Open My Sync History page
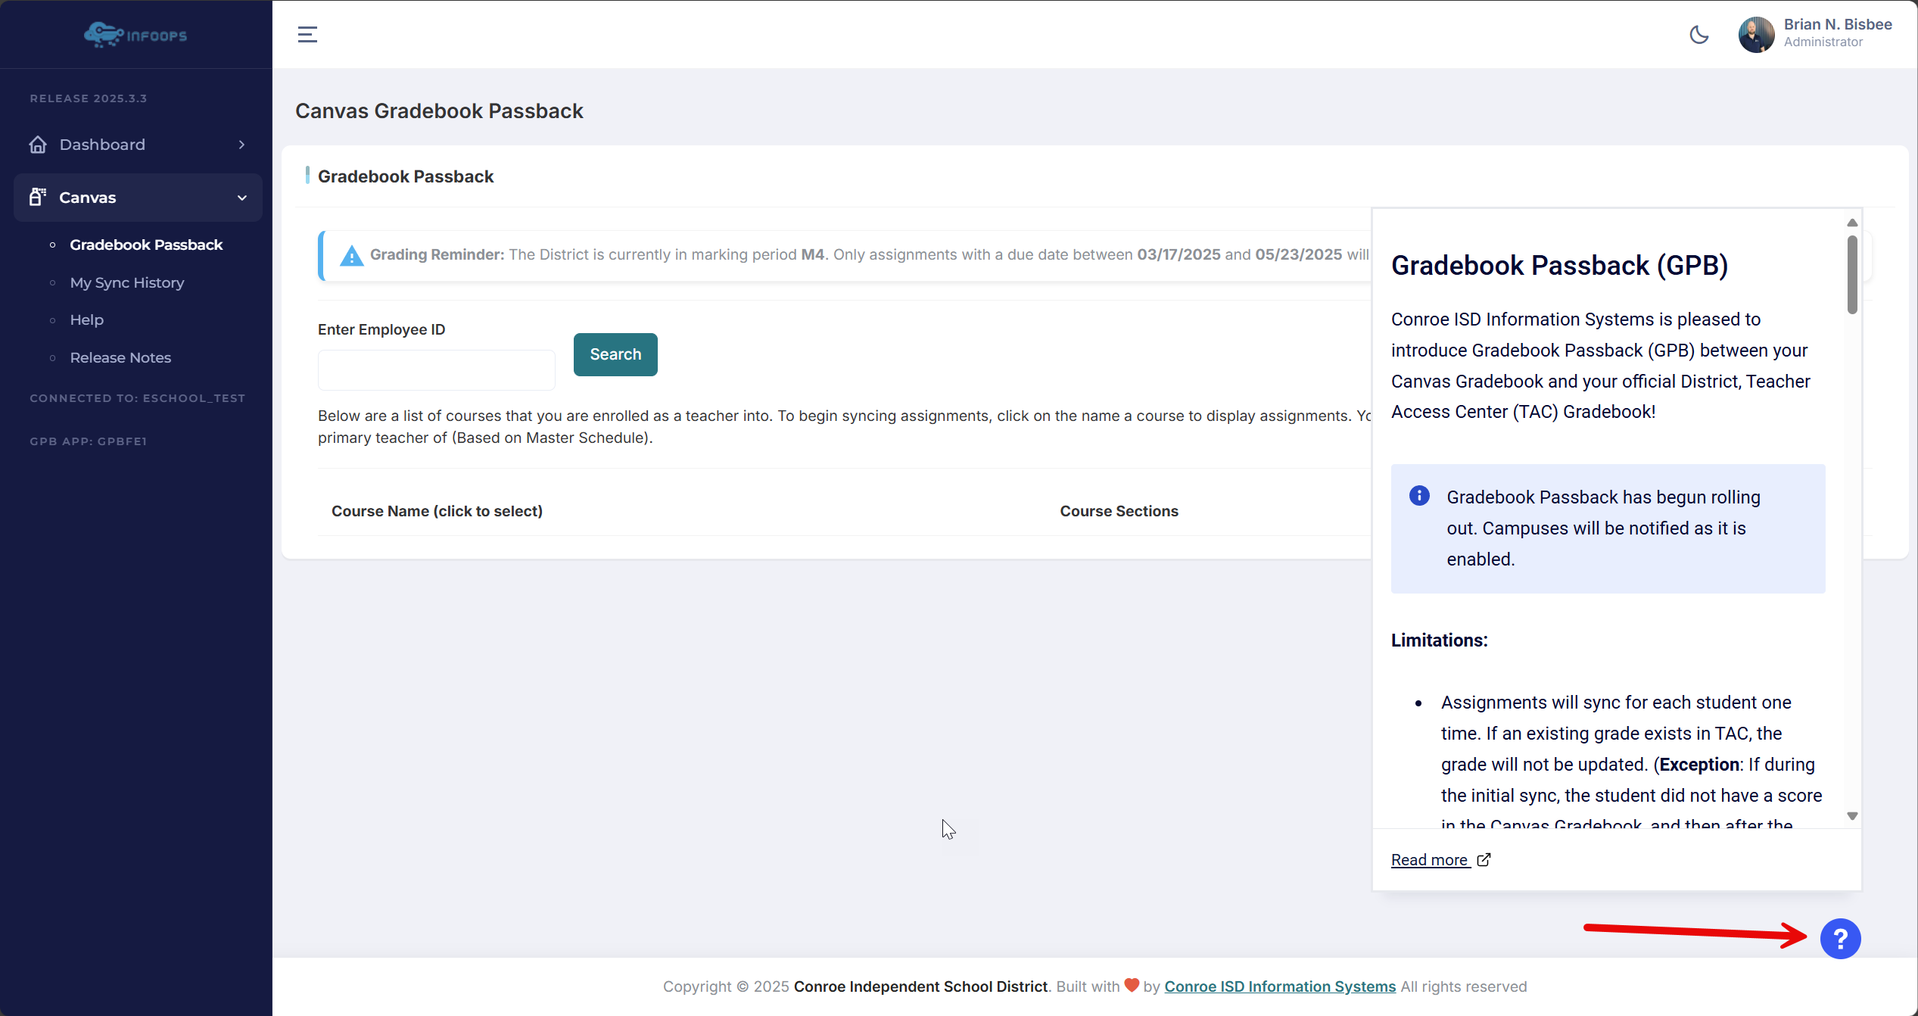This screenshot has height=1016, width=1918. tap(127, 282)
